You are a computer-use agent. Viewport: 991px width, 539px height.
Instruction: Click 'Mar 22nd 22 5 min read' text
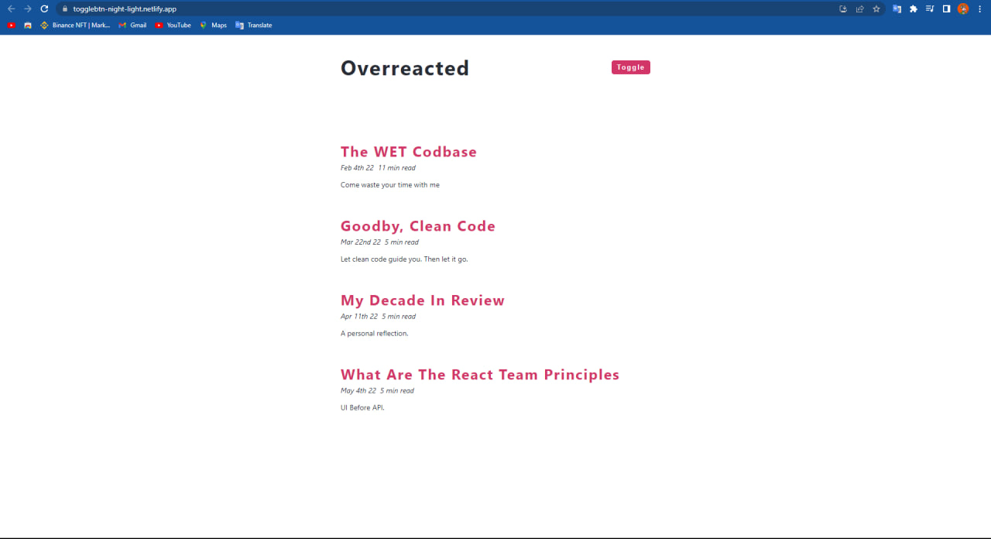coord(379,242)
